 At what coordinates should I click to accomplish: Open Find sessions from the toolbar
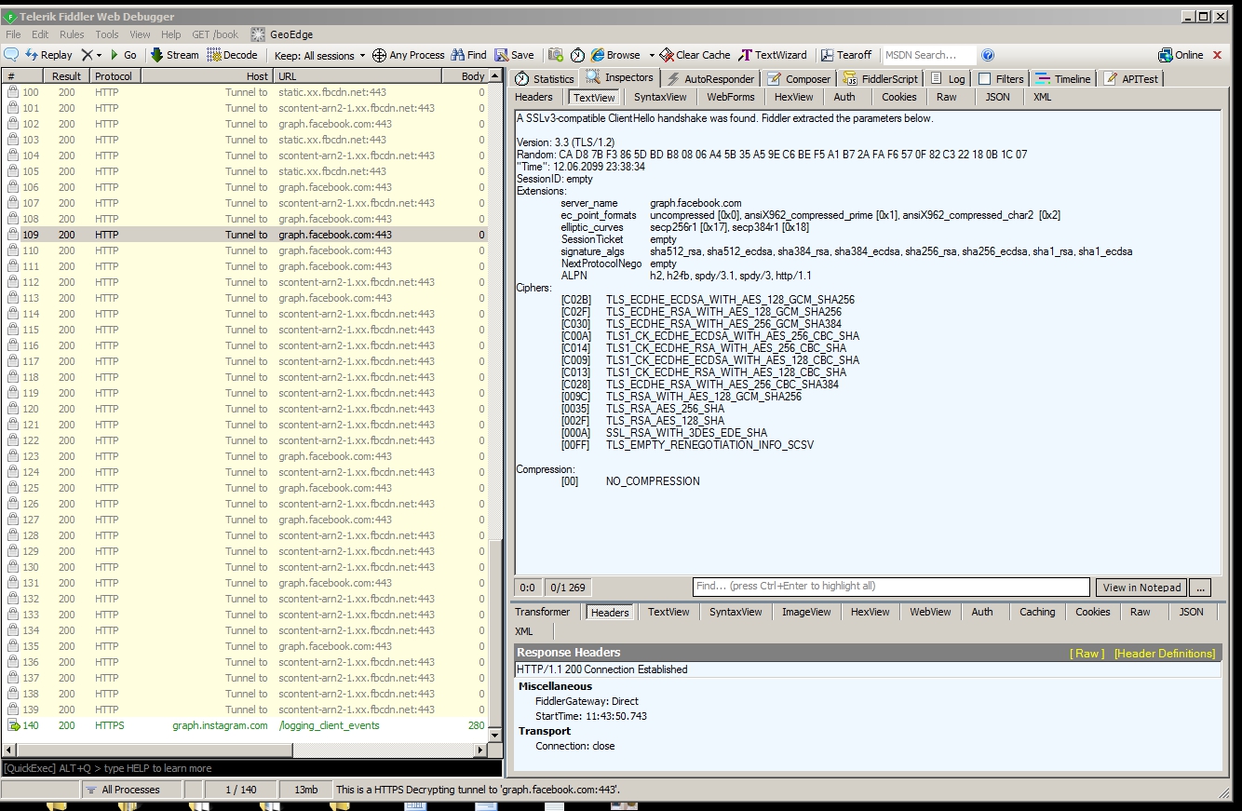point(468,55)
